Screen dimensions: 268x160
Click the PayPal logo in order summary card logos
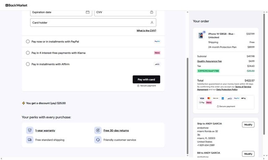pyautogui.click(x=237, y=98)
